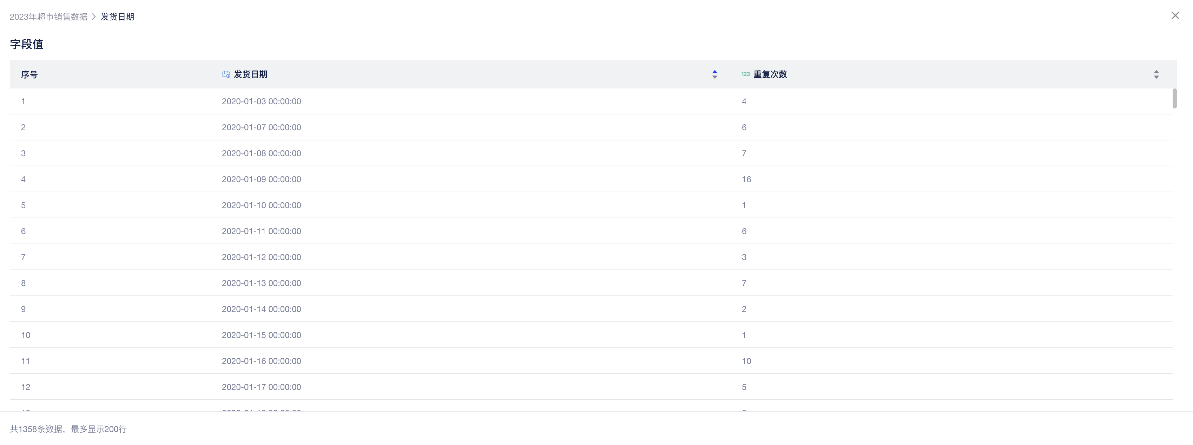The height and width of the screenshot is (445, 1193).
Task: Click the 重复次数 column header label
Action: pyautogui.click(x=770, y=74)
